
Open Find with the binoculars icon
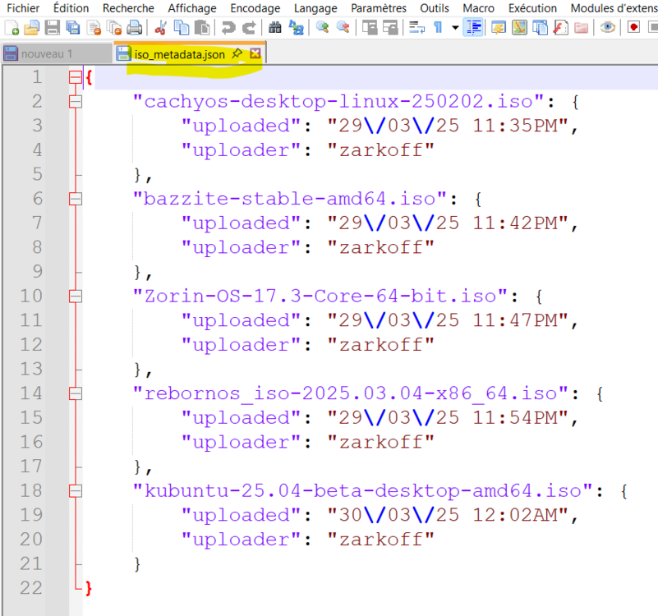point(275,28)
